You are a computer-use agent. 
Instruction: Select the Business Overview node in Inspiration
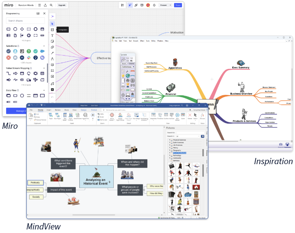(241, 94)
